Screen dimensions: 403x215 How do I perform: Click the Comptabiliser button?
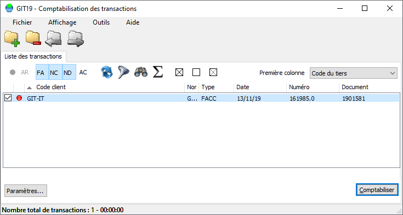coord(377,190)
